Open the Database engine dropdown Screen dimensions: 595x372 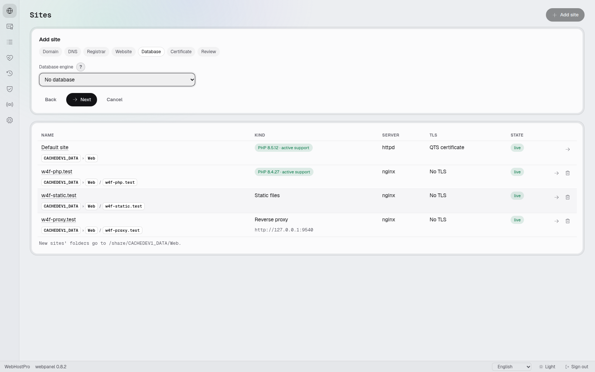[117, 80]
